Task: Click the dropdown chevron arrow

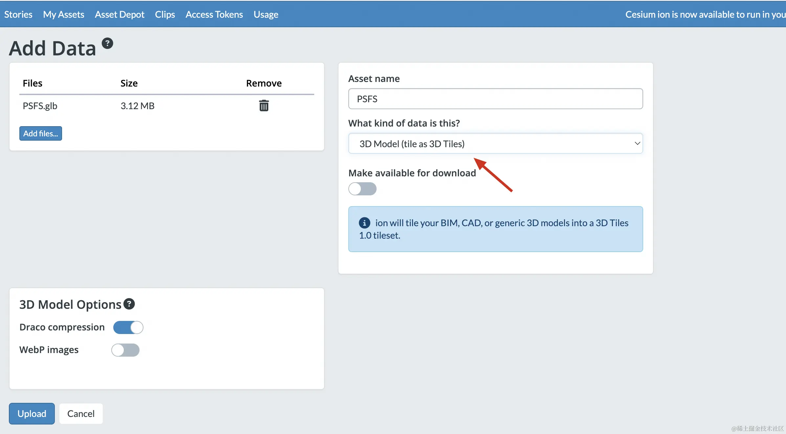Action: point(637,144)
